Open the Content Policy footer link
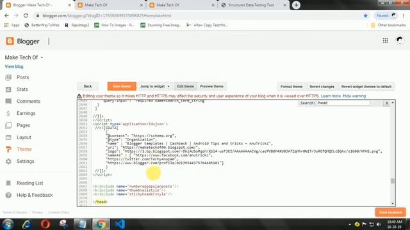The image size is (410, 230). pos(59,212)
